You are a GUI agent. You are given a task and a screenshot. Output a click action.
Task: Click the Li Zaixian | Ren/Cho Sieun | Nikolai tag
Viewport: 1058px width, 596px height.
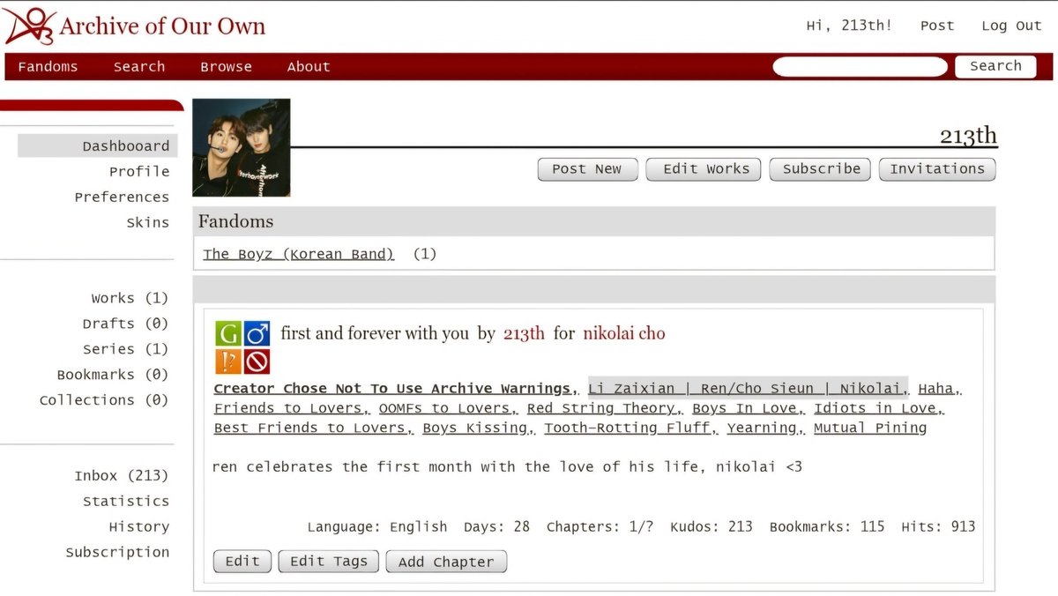coord(747,389)
